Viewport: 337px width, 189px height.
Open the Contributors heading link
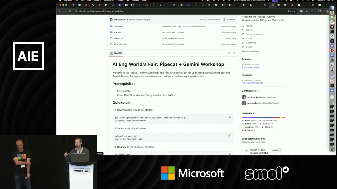249,91
